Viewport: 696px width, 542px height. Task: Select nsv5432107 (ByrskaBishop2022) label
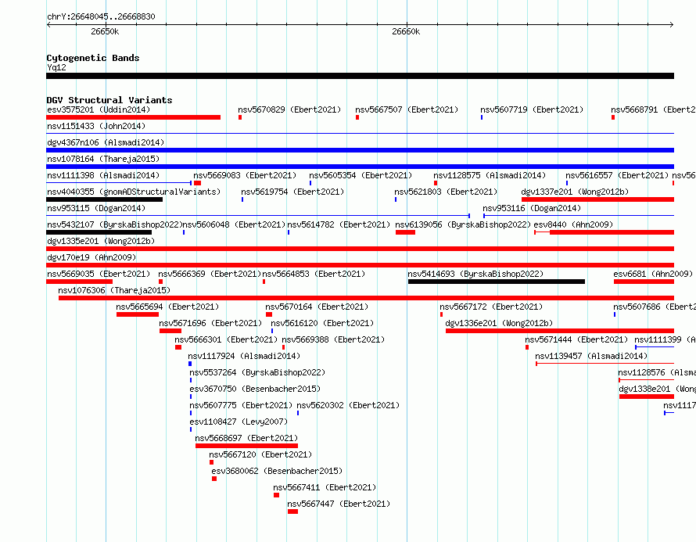click(115, 224)
